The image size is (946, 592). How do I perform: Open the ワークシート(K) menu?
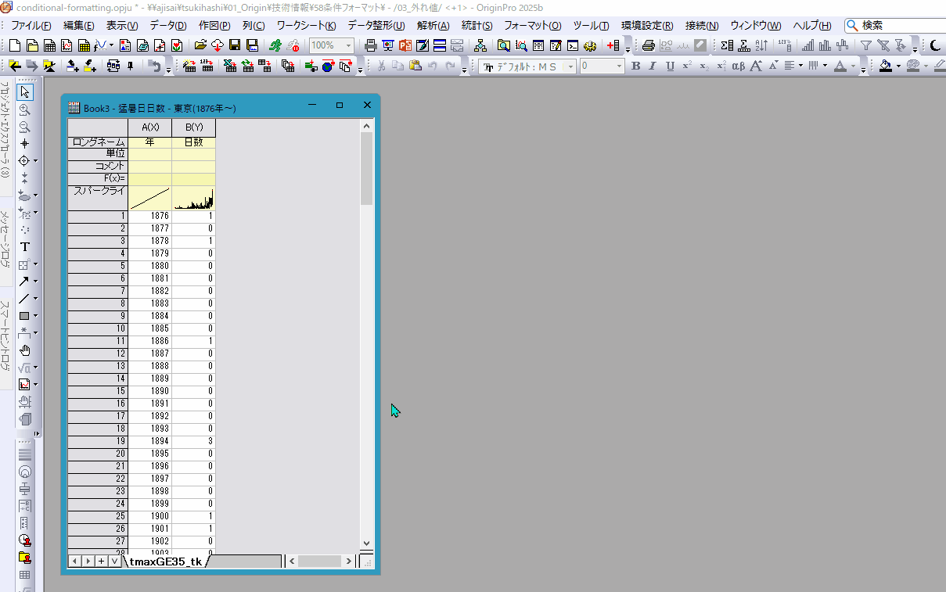[x=306, y=26]
